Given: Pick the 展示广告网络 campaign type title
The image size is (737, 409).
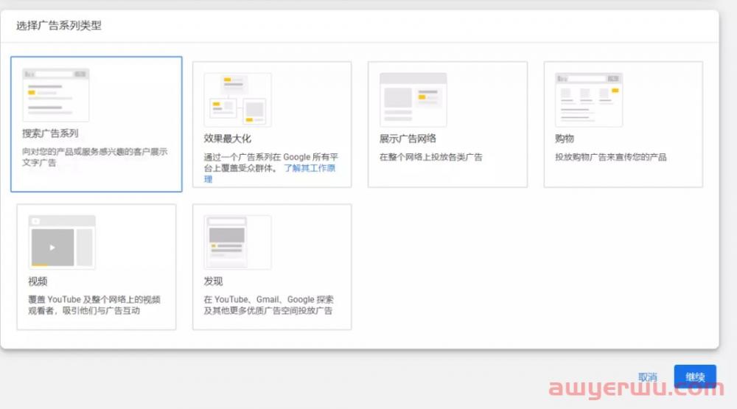Looking at the screenshot, I should pos(408,139).
